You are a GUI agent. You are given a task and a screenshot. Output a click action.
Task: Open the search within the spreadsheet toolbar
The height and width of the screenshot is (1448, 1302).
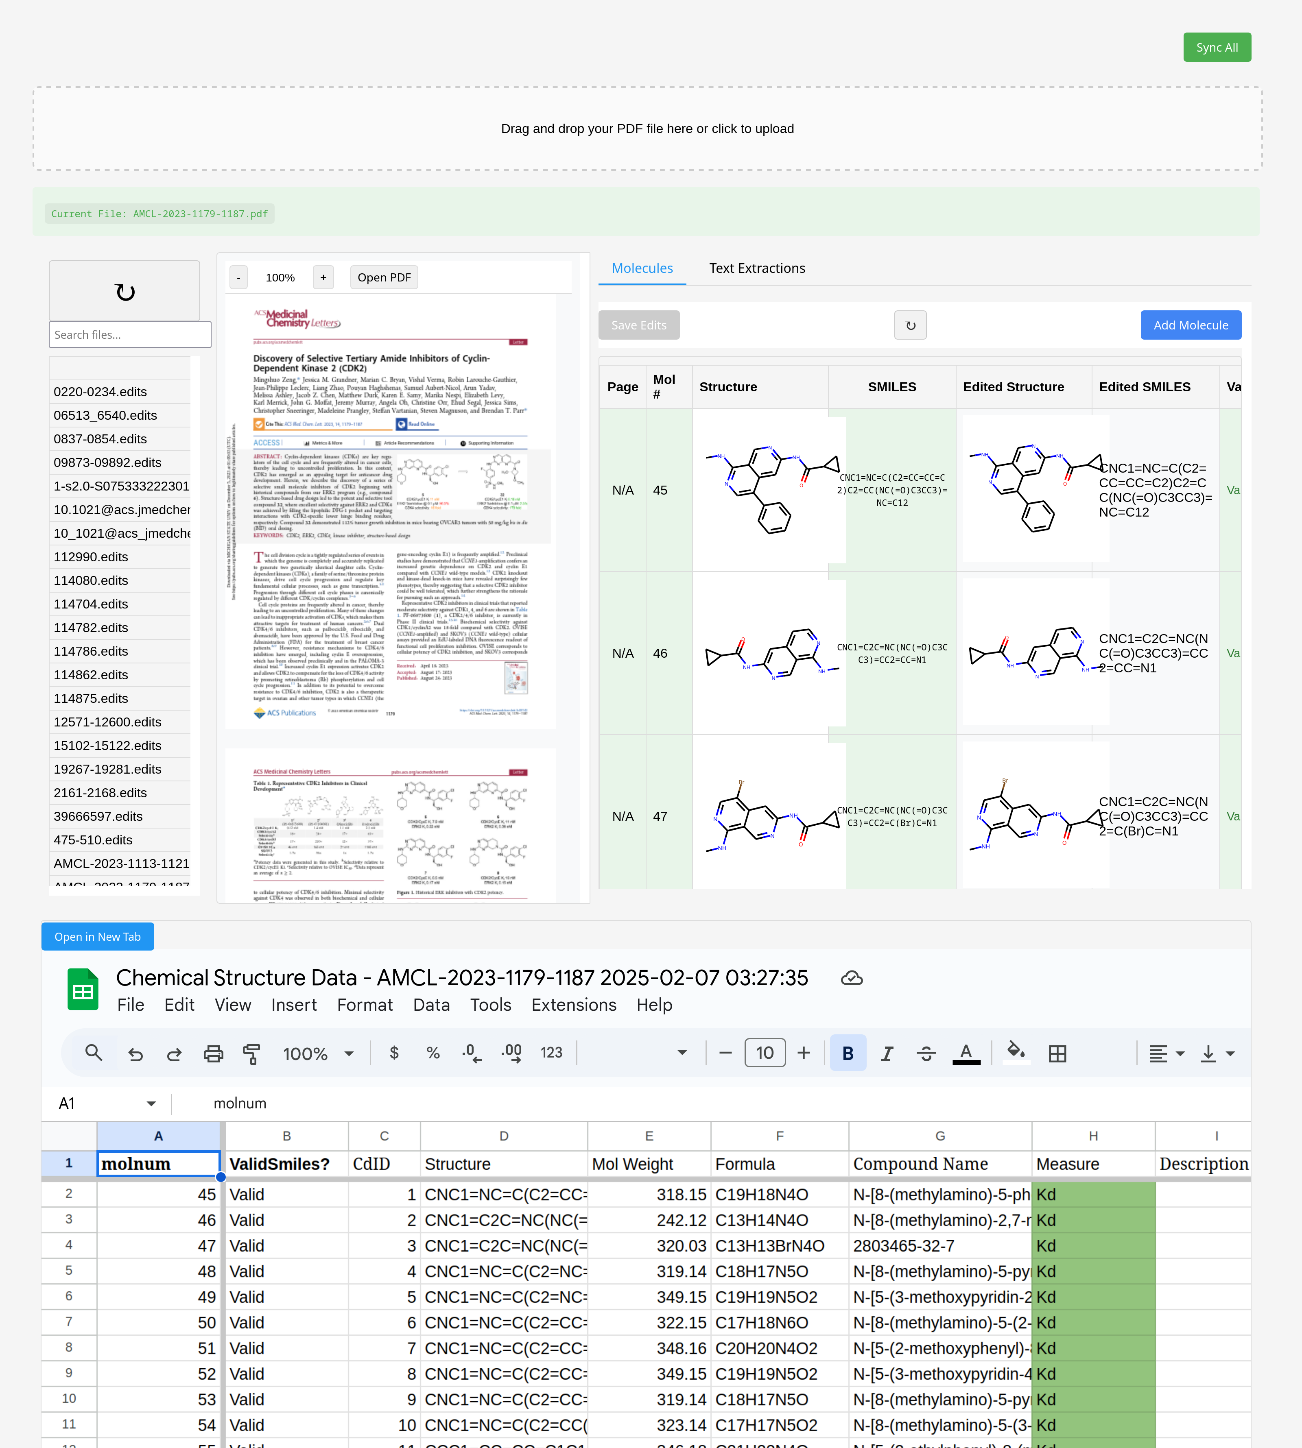click(94, 1053)
